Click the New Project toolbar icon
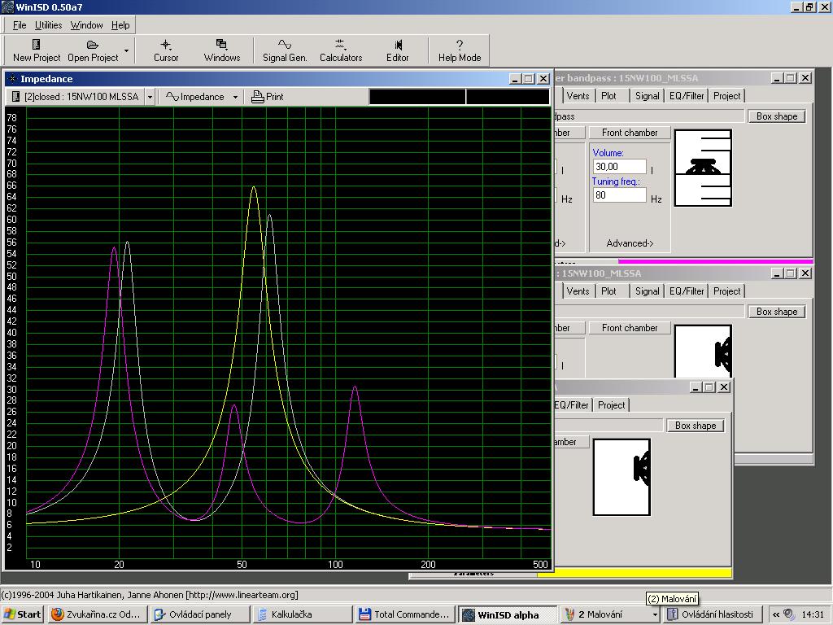The height and width of the screenshot is (625, 833). 36,46
